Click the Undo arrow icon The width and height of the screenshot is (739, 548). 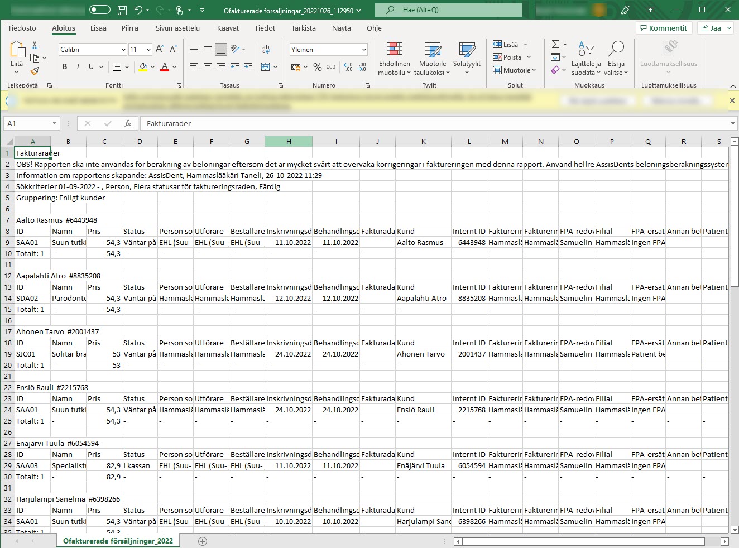tap(138, 10)
